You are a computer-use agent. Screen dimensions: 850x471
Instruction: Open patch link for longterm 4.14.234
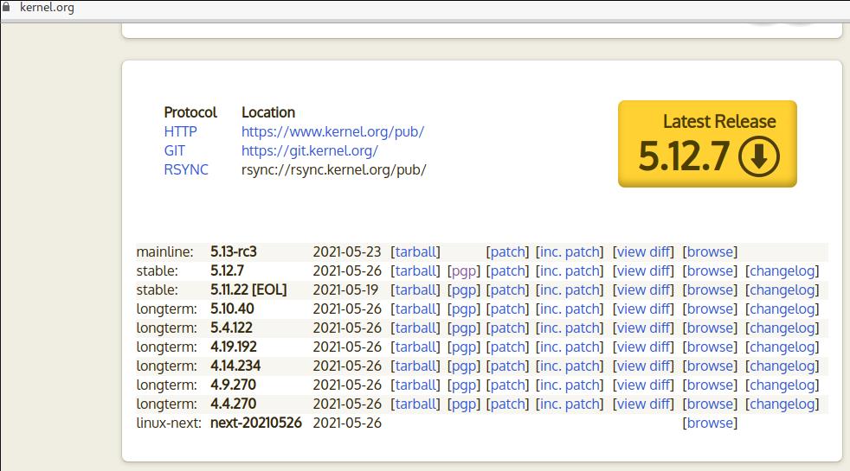tap(508, 366)
